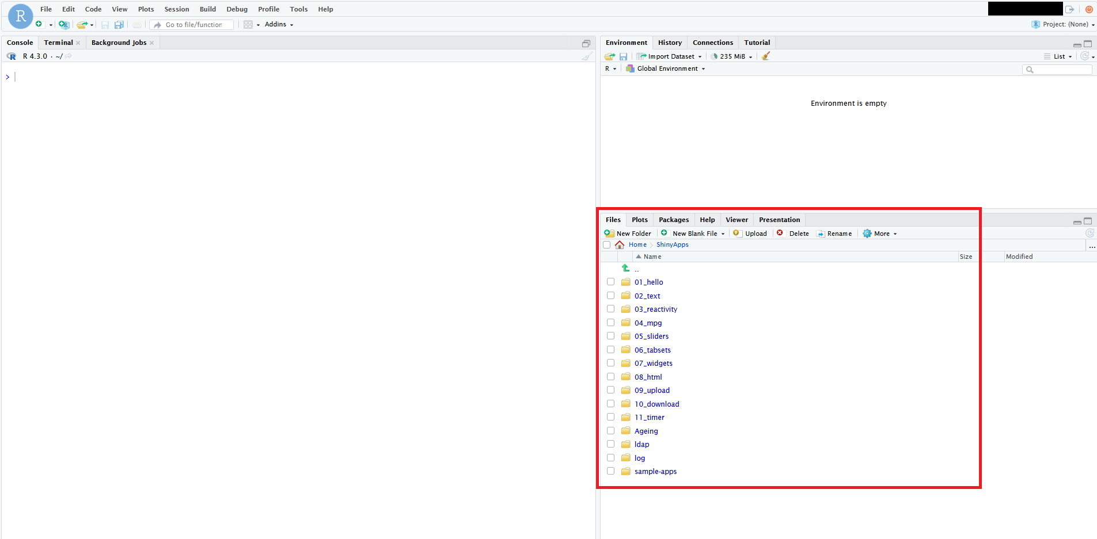Click the red home icon in Files breadcrumb
This screenshot has width=1097, height=539.
(x=620, y=245)
